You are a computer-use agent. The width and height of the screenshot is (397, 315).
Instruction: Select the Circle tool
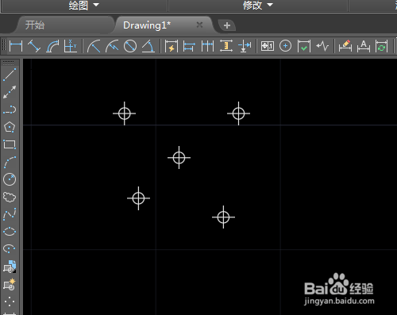point(10,179)
